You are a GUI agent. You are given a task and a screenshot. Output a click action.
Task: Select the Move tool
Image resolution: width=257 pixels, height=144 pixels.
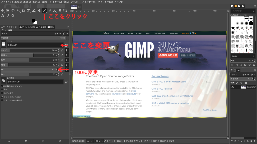3,11
